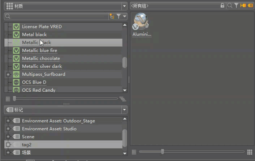Viewport: 255px width, 161px height.
Task: Click filter funnel in group header
Action: click(236, 5)
